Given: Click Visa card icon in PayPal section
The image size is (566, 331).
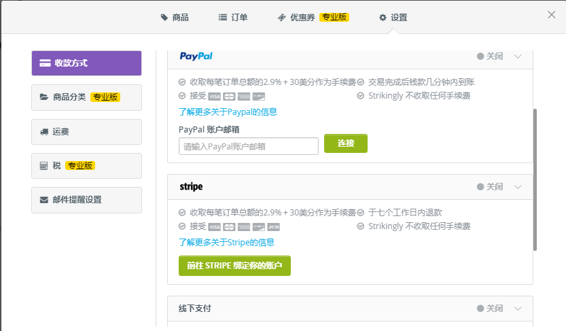Looking at the screenshot, I should point(215,97).
